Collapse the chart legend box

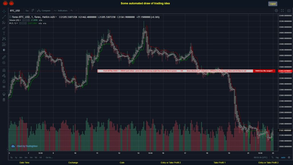click(x=10, y=17)
